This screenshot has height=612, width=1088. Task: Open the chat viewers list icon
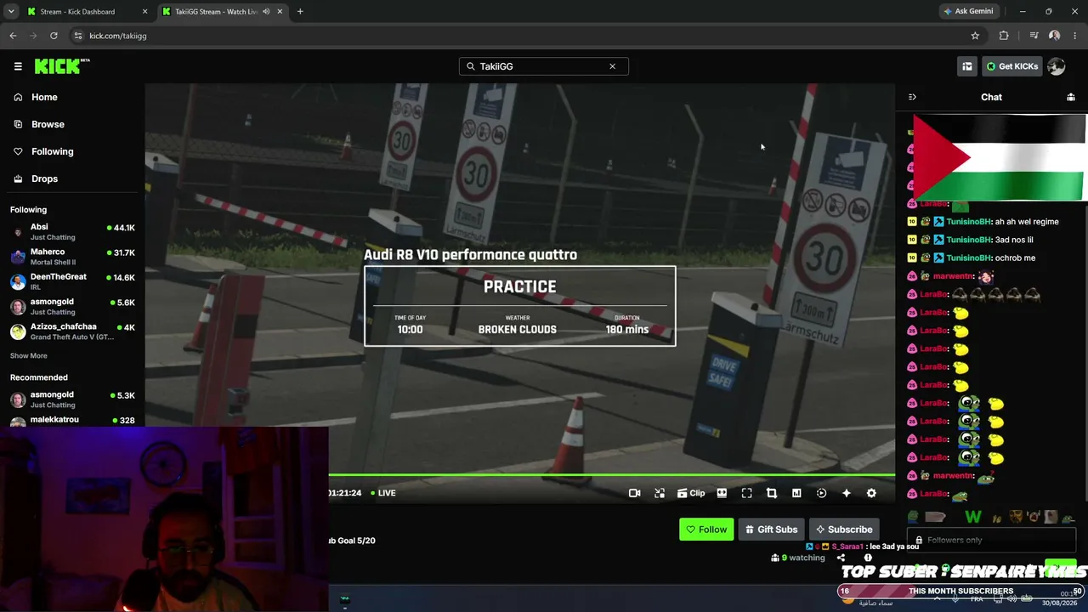pos(1071,97)
